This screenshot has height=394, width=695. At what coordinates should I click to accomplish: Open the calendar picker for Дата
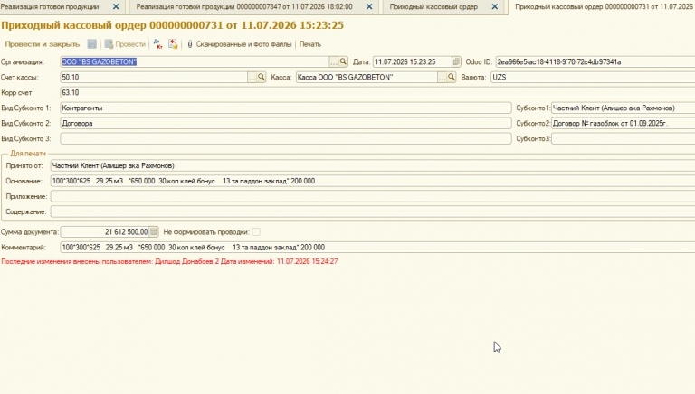click(456, 62)
